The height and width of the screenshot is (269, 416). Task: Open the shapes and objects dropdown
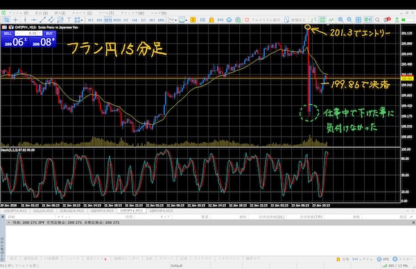[78, 20]
